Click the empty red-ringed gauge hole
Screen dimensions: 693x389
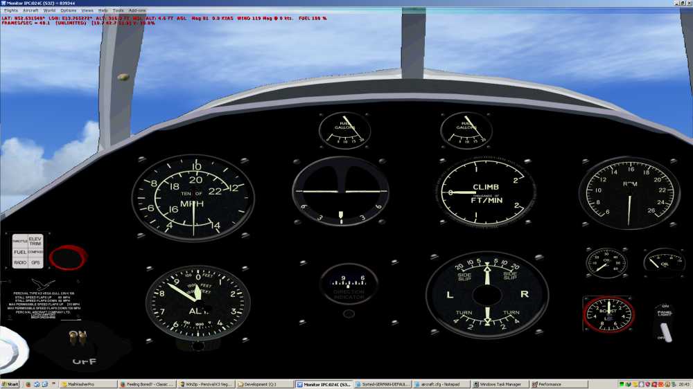pyautogui.click(x=68, y=257)
